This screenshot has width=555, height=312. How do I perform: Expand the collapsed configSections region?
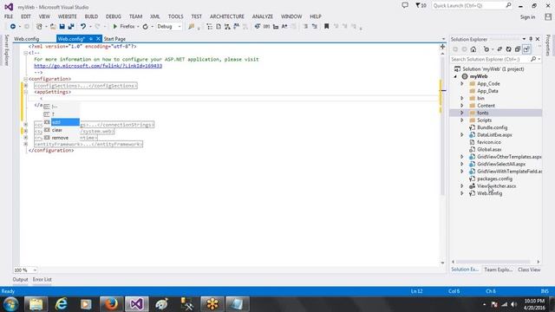point(25,86)
